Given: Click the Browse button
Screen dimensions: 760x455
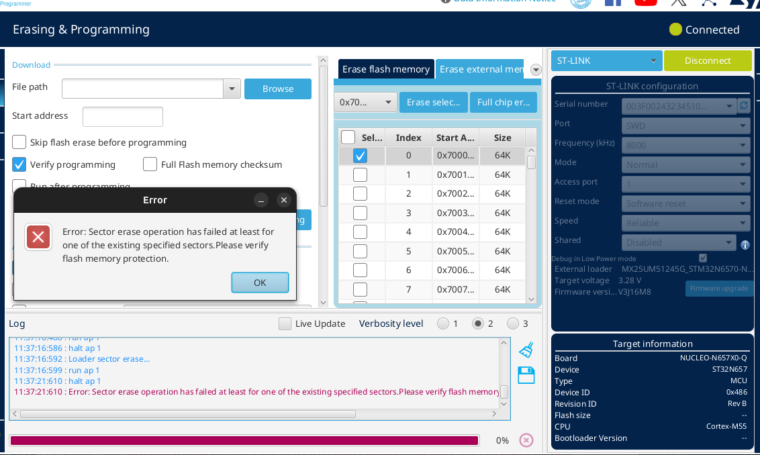Looking at the screenshot, I should pyautogui.click(x=278, y=89).
